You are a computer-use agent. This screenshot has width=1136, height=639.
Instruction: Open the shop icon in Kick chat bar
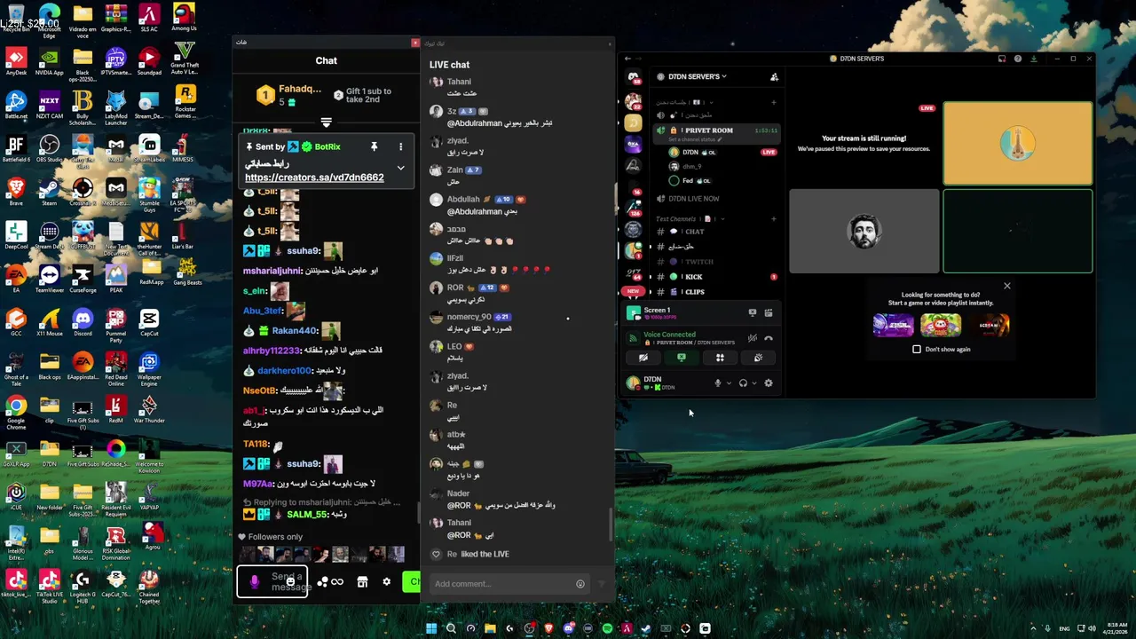click(x=362, y=582)
